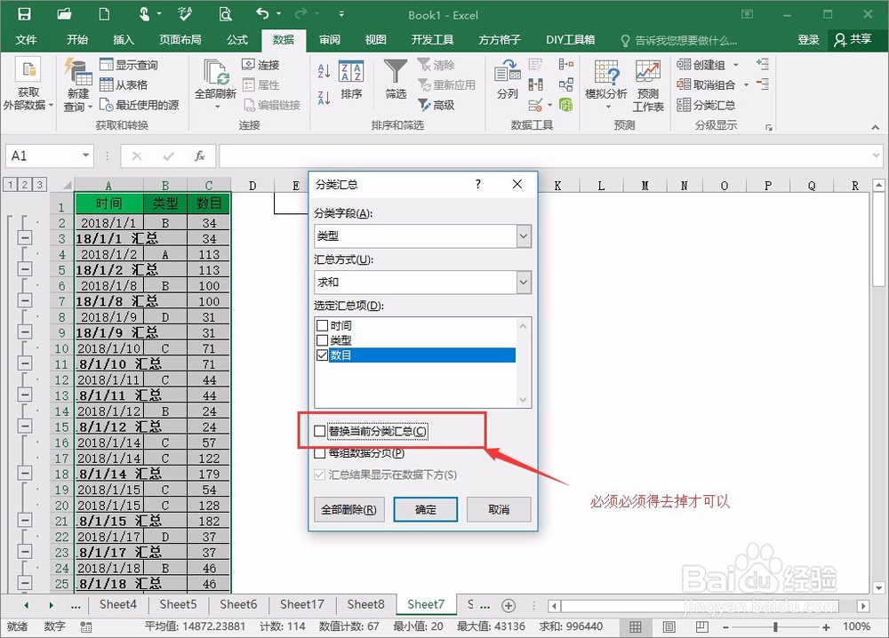Click in the formula bar input

click(x=543, y=156)
